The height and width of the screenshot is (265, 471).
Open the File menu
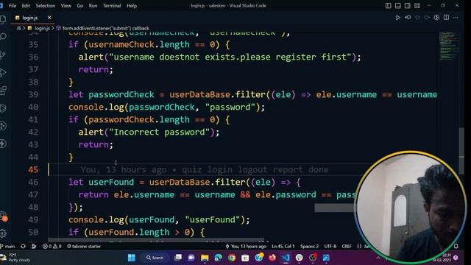(13, 5)
